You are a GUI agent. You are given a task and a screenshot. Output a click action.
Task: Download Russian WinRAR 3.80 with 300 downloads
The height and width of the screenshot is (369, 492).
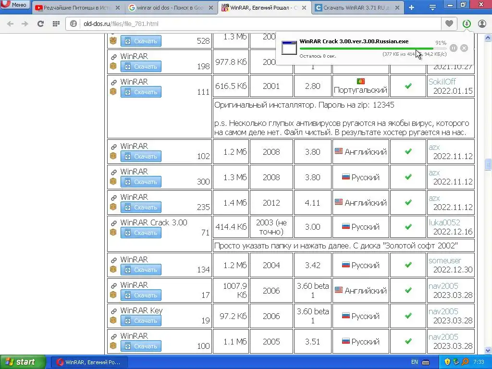(141, 182)
